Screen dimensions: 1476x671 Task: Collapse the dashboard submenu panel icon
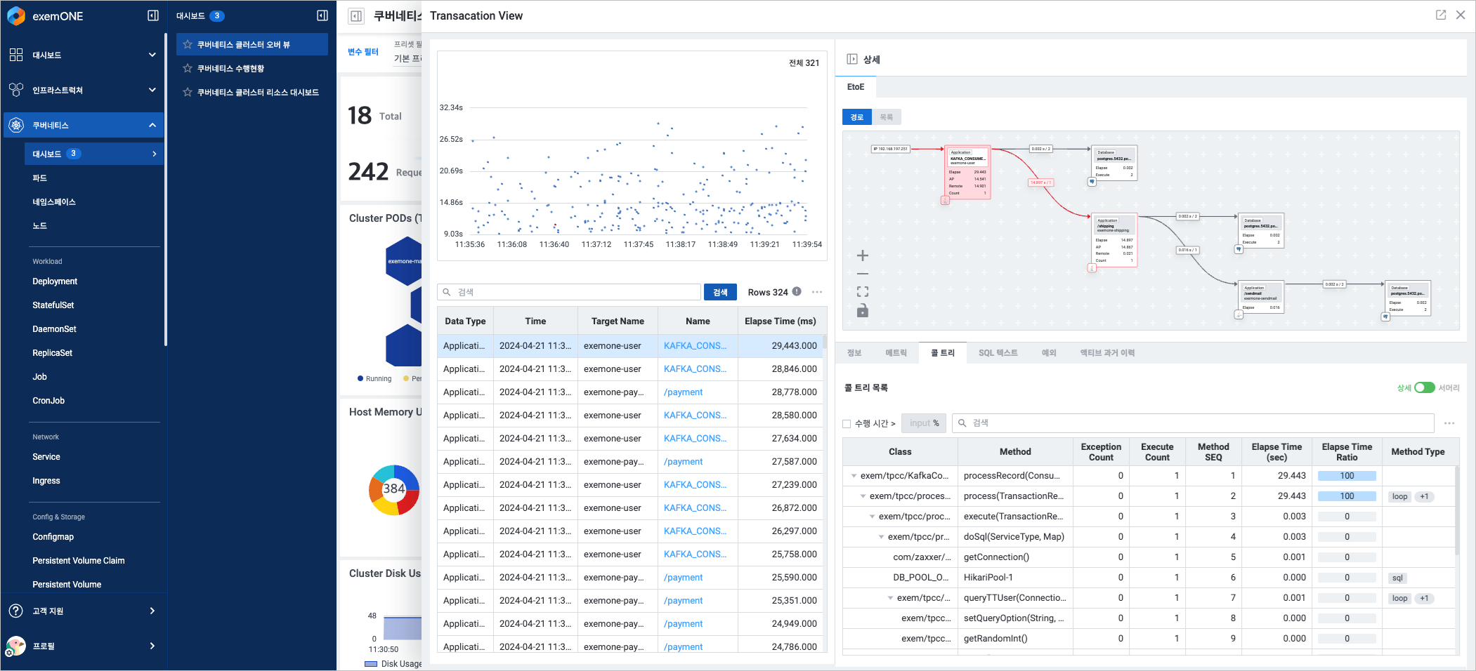pyautogui.click(x=322, y=15)
